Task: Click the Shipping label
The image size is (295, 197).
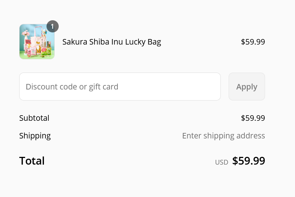Action: pyautogui.click(x=35, y=136)
